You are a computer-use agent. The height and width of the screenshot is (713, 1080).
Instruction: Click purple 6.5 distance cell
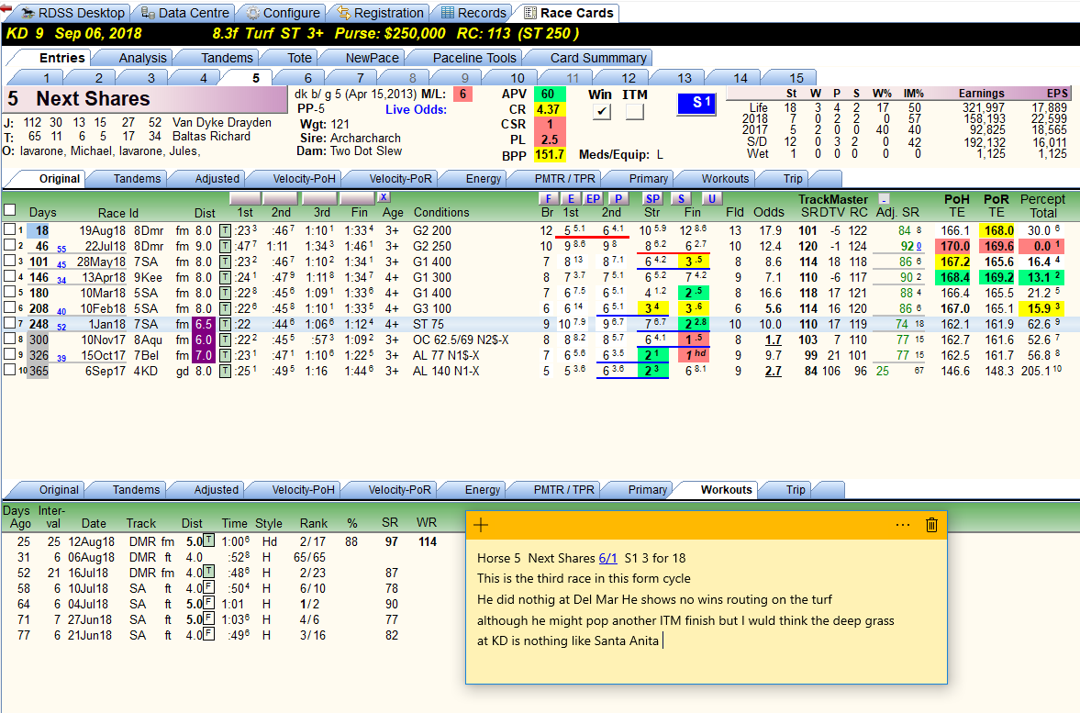pos(204,324)
